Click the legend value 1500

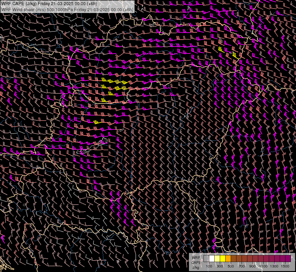pyautogui.click(x=285, y=266)
